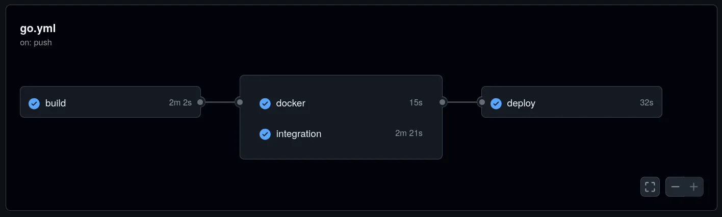This screenshot has height=217, width=722.
Task: Click the go.yml workflow title
Action: point(38,29)
